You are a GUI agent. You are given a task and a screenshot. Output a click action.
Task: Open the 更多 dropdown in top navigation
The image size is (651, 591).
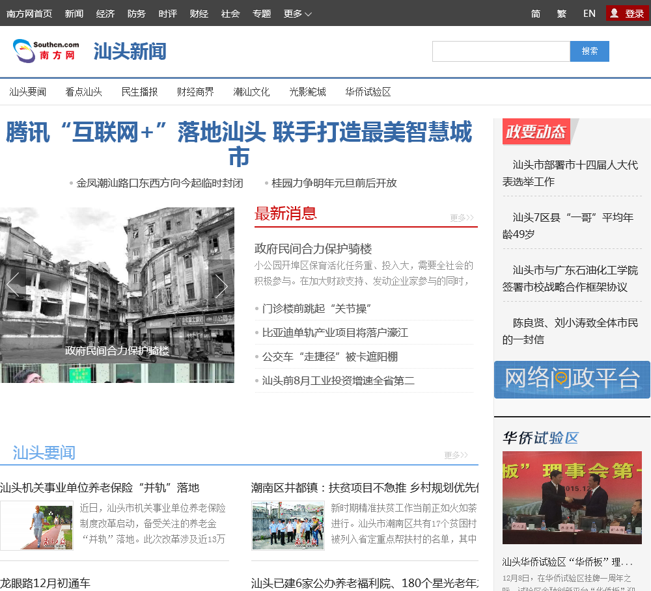298,14
